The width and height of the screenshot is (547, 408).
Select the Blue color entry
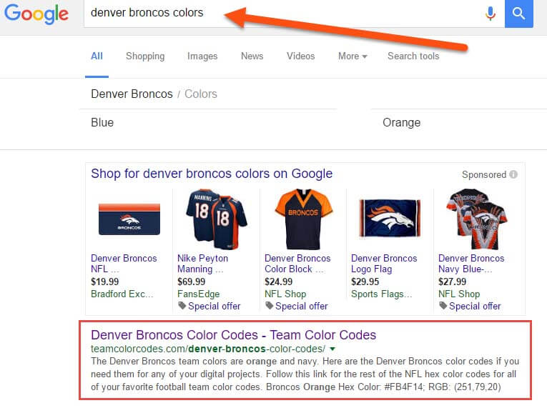[x=102, y=123]
